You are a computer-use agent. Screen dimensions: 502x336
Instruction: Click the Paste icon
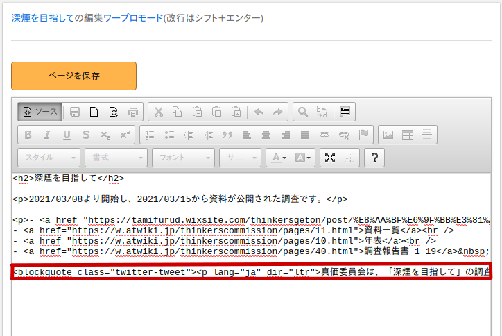pyautogui.click(x=197, y=112)
